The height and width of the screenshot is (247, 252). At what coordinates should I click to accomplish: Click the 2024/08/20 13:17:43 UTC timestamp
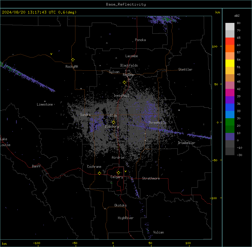[29, 12]
